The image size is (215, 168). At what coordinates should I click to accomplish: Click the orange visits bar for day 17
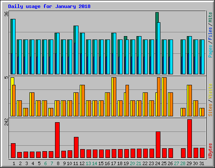[x=115, y=97]
